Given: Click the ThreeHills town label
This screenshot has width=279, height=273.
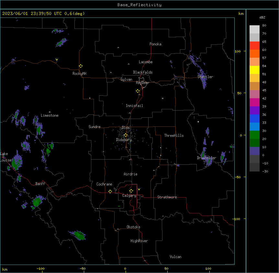Looking at the screenshot, I should coord(174,136).
